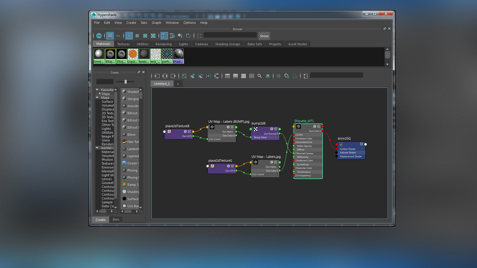Click the view as list button in Browser
477x268 pixels.
coord(118,36)
